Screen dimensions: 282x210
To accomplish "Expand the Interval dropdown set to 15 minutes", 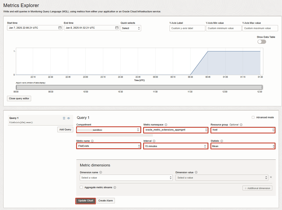I will [x=176, y=146].
